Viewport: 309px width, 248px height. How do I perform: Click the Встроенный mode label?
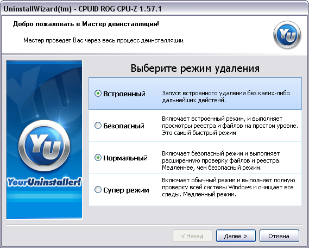tap(124, 94)
